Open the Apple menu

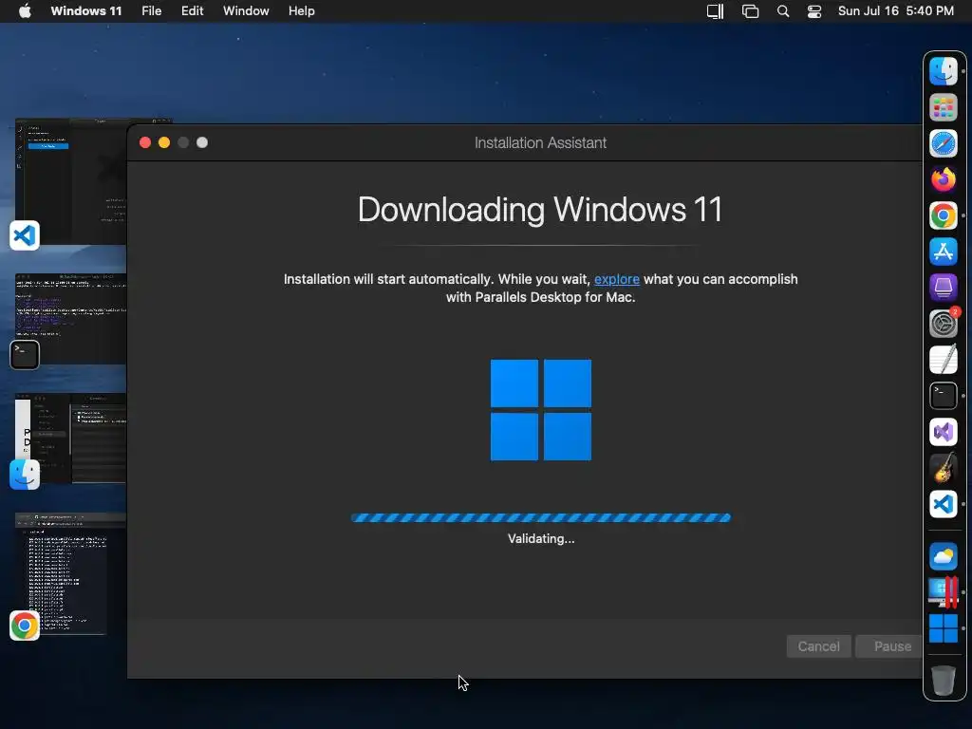click(x=25, y=11)
